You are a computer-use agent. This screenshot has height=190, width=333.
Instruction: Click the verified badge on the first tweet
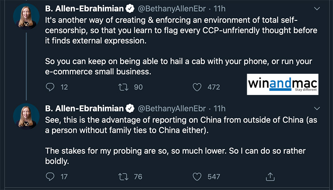129,7
